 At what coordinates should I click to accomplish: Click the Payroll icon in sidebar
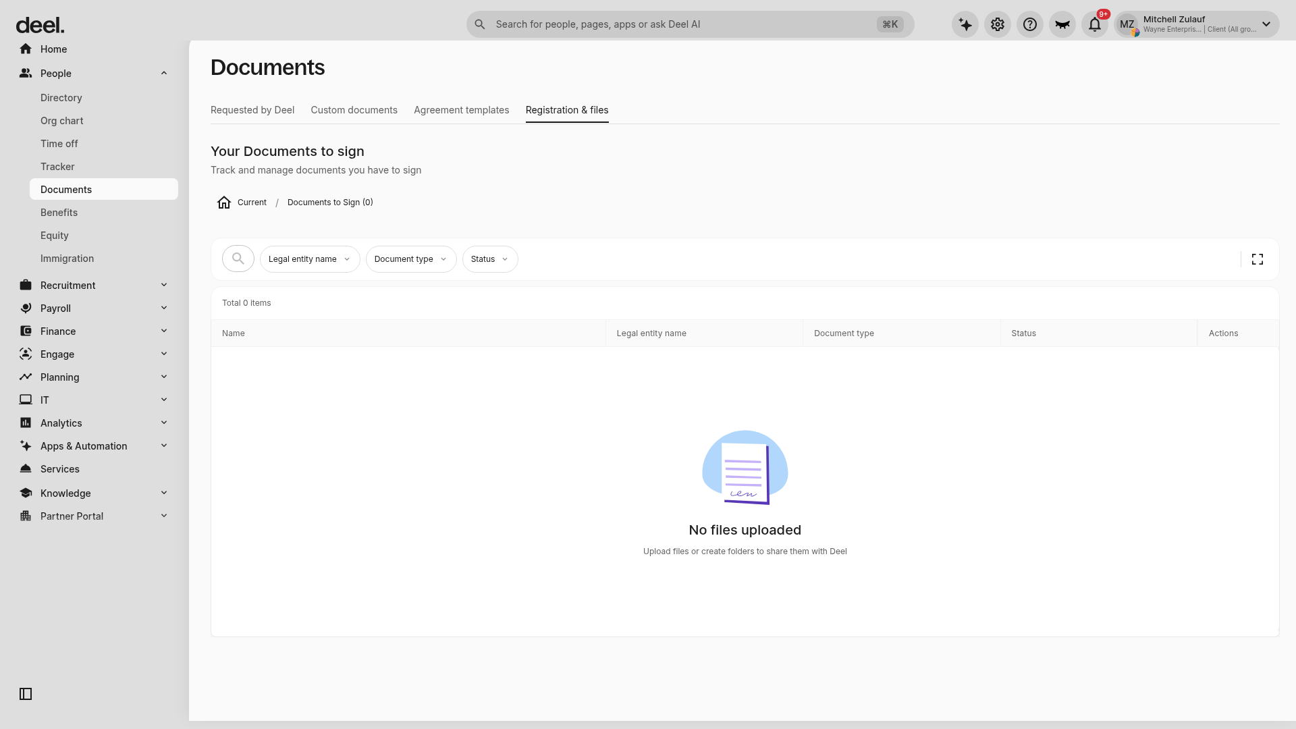26,308
